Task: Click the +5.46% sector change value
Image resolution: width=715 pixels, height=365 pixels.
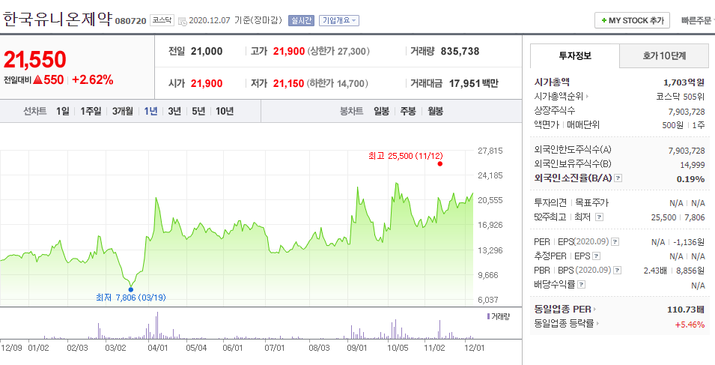Action: tap(690, 325)
